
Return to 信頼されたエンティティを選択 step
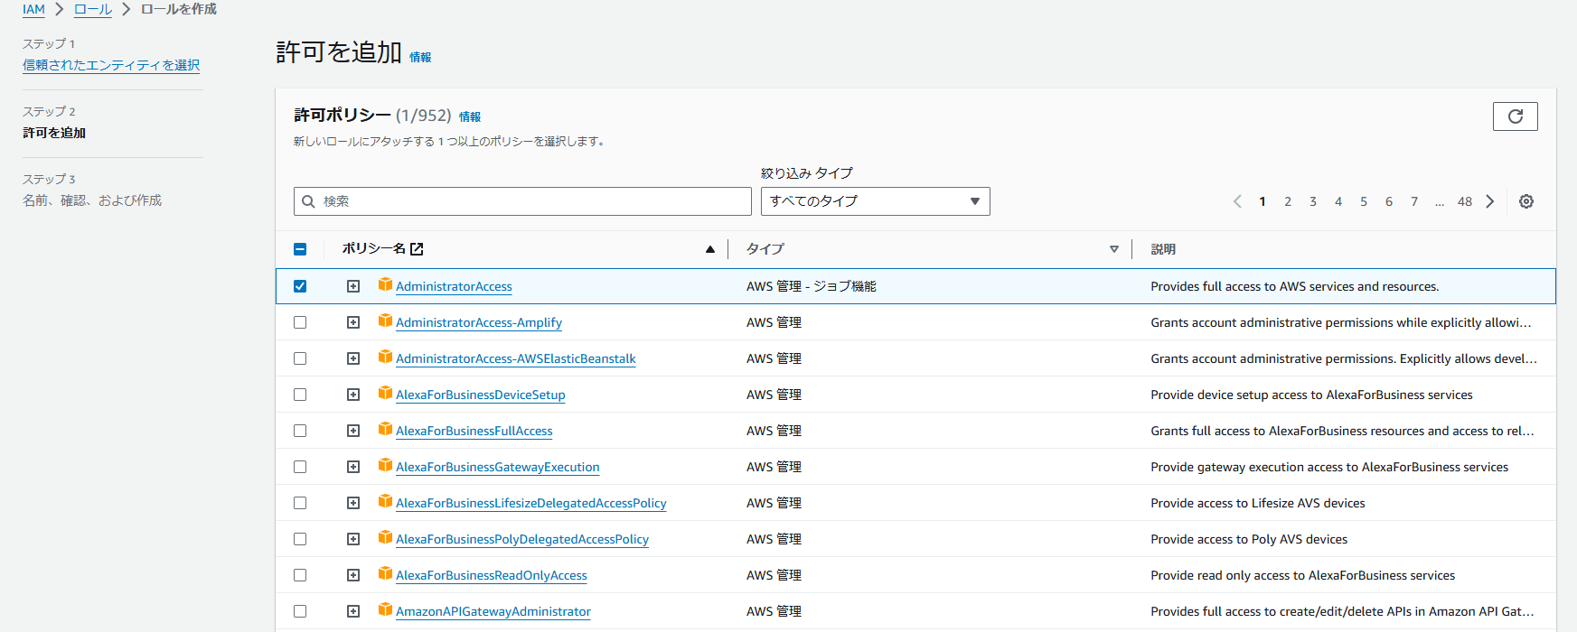pyautogui.click(x=111, y=65)
